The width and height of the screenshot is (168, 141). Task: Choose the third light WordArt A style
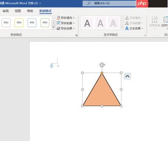point(113,23)
